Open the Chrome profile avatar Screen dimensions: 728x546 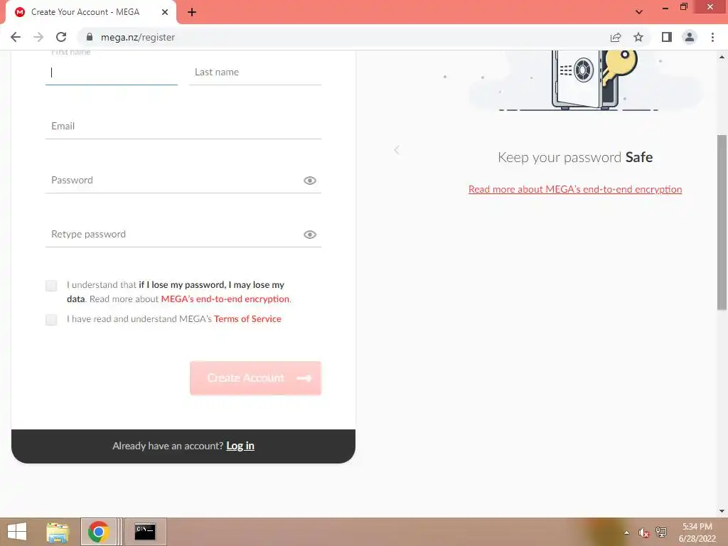(690, 37)
